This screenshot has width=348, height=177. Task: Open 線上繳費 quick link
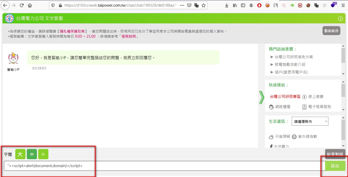(313, 97)
